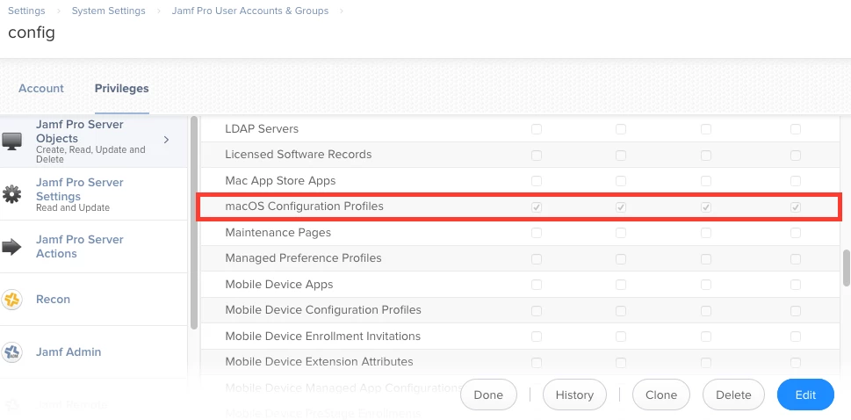
Task: Click the History button
Action: coord(574,395)
